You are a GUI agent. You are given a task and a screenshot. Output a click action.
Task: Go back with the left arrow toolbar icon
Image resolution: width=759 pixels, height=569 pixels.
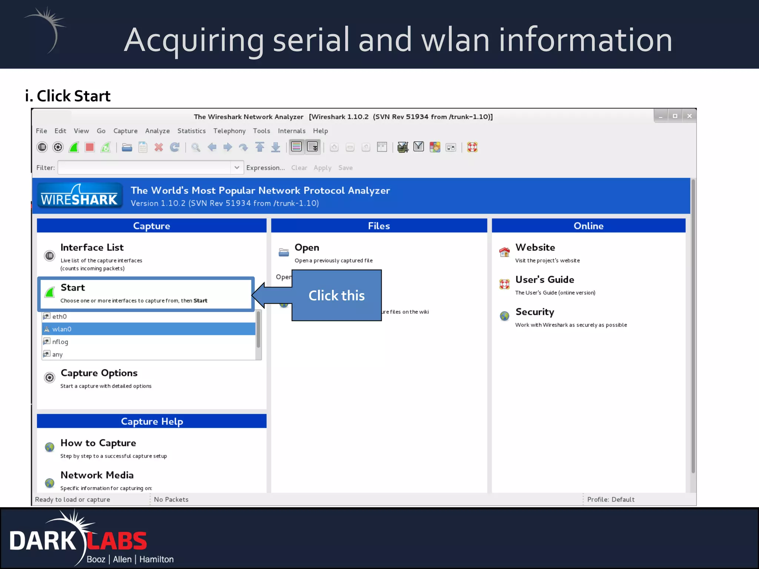click(212, 147)
